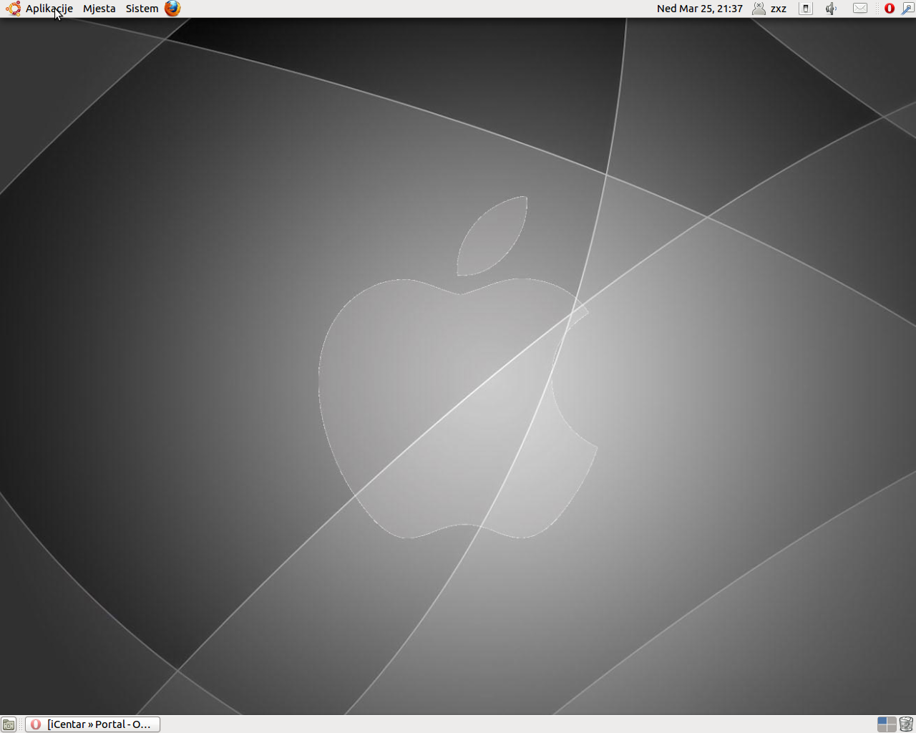Restore the iCentar Portal Opera window
Viewport: 916px width, 733px height.
[x=93, y=724]
